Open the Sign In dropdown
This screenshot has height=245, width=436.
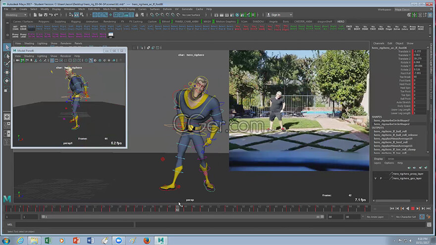pyautogui.click(x=279, y=15)
